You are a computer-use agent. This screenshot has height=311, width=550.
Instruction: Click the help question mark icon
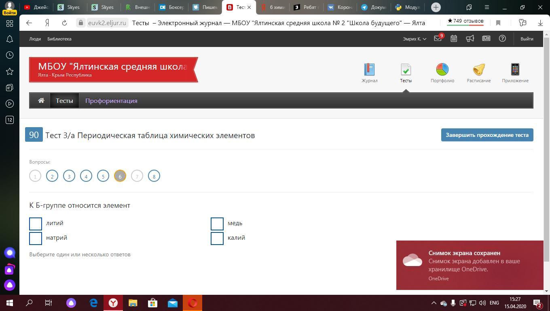502,38
